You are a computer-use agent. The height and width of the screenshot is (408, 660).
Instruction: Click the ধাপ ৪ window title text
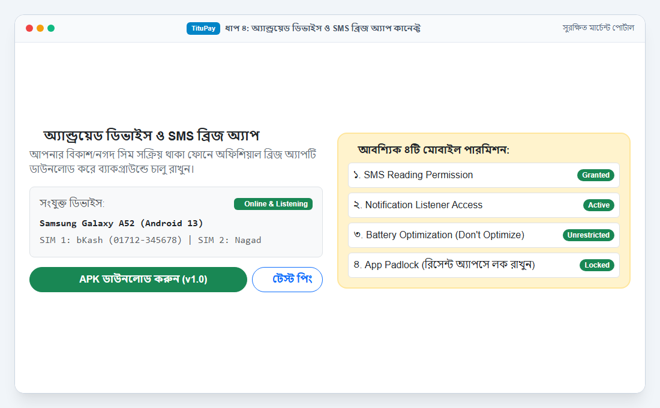322,28
